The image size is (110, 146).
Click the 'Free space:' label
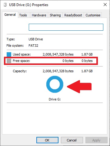point(22,61)
